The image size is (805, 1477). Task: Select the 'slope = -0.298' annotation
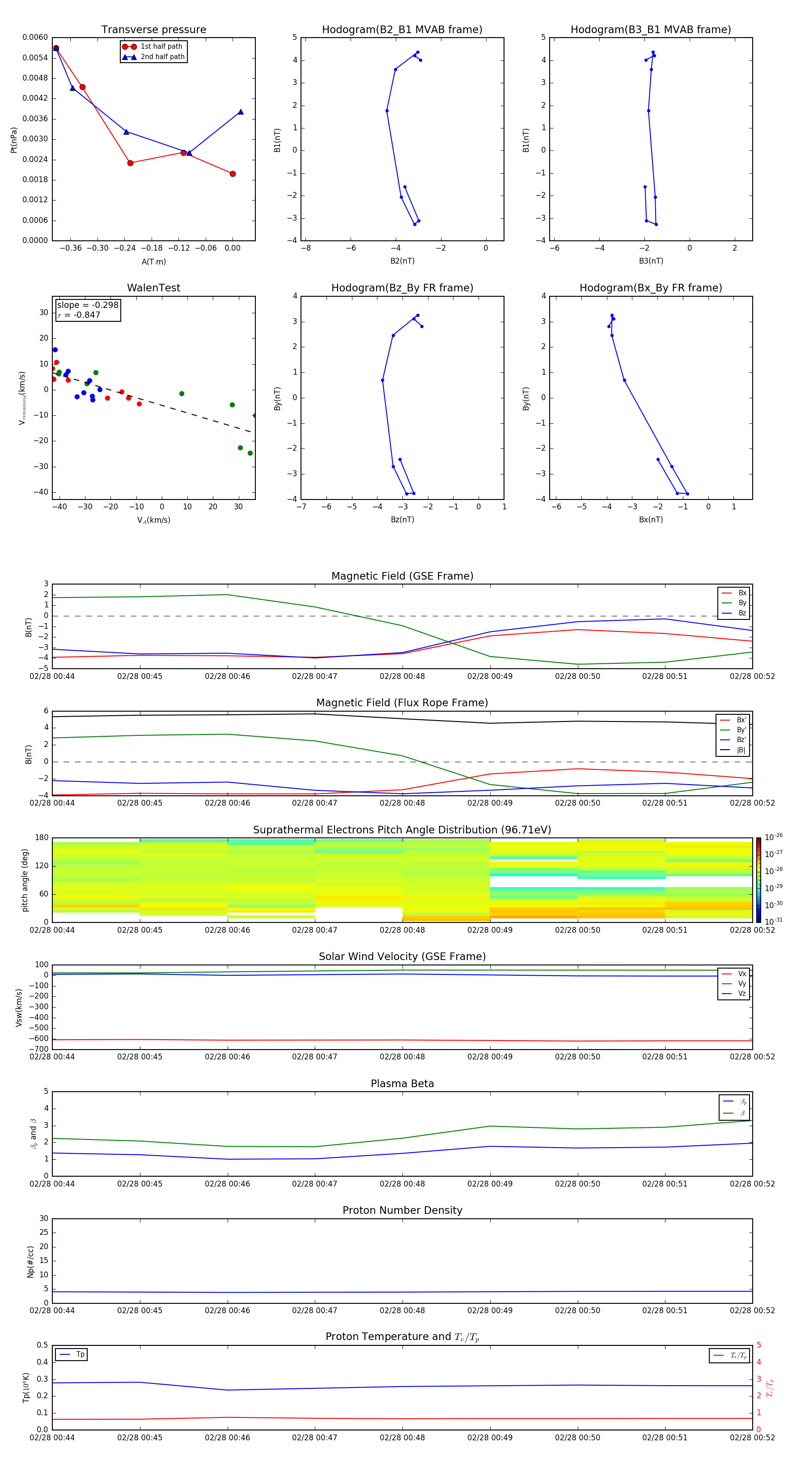click(x=88, y=305)
